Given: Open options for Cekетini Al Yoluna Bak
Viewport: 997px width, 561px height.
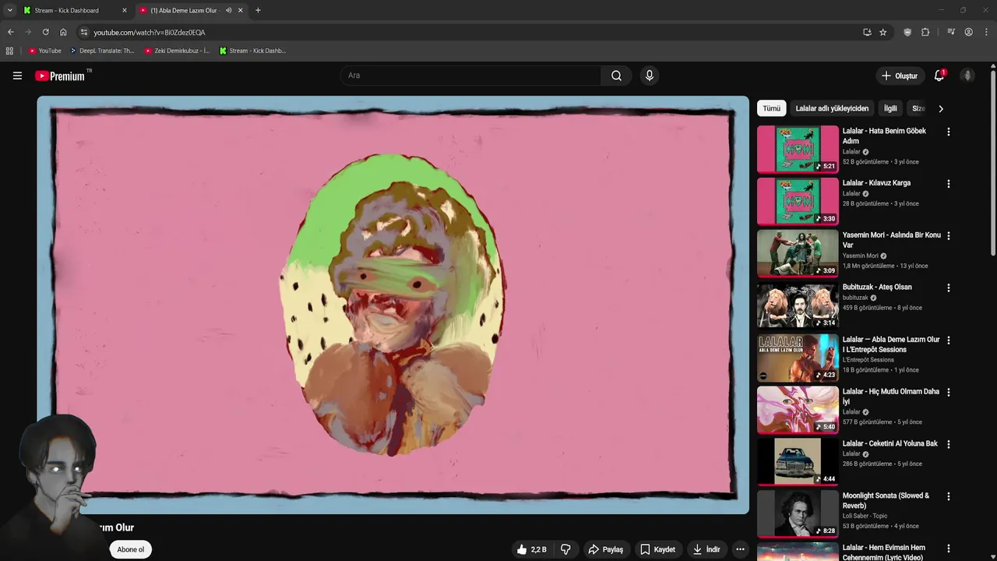Looking at the screenshot, I should [948, 444].
